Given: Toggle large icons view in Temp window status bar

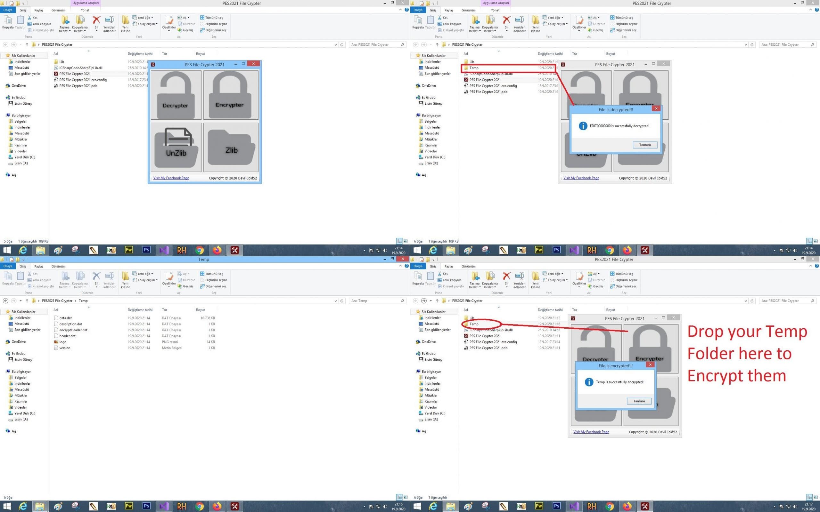Looking at the screenshot, I should coord(405,497).
